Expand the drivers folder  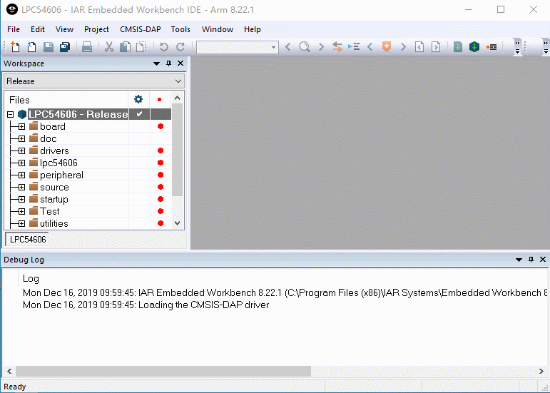(21, 150)
